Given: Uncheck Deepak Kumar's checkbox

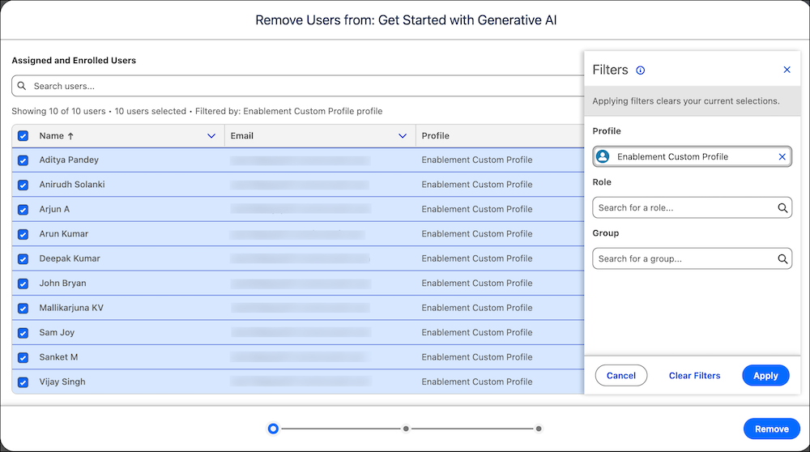Looking at the screenshot, I should coord(23,258).
